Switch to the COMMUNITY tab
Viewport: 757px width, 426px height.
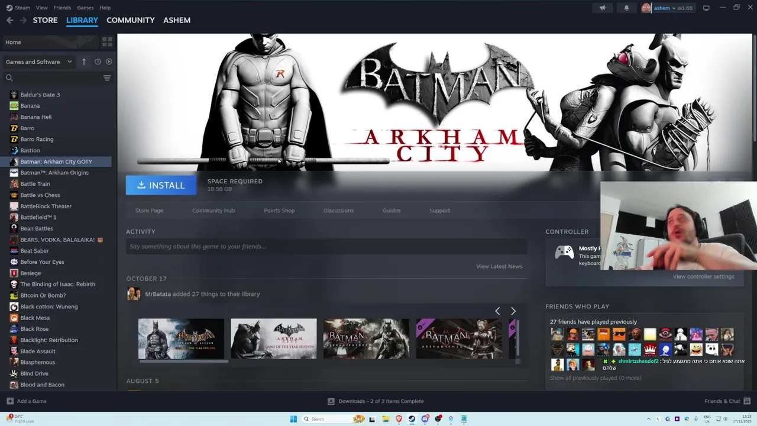(x=130, y=20)
